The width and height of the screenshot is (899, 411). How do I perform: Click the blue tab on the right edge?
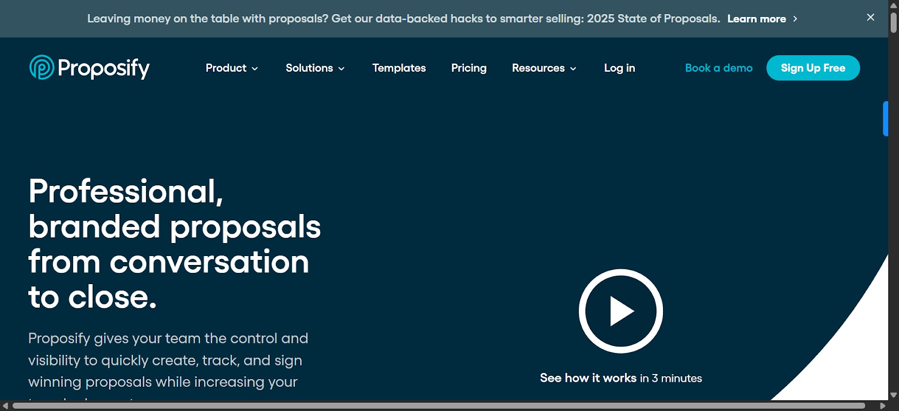tap(886, 118)
